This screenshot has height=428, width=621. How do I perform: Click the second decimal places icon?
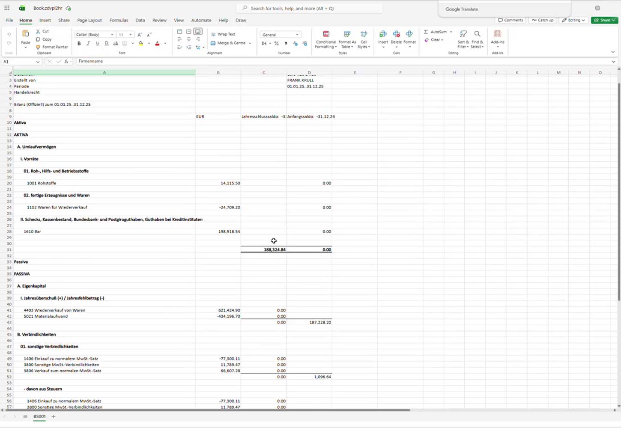[x=305, y=43]
